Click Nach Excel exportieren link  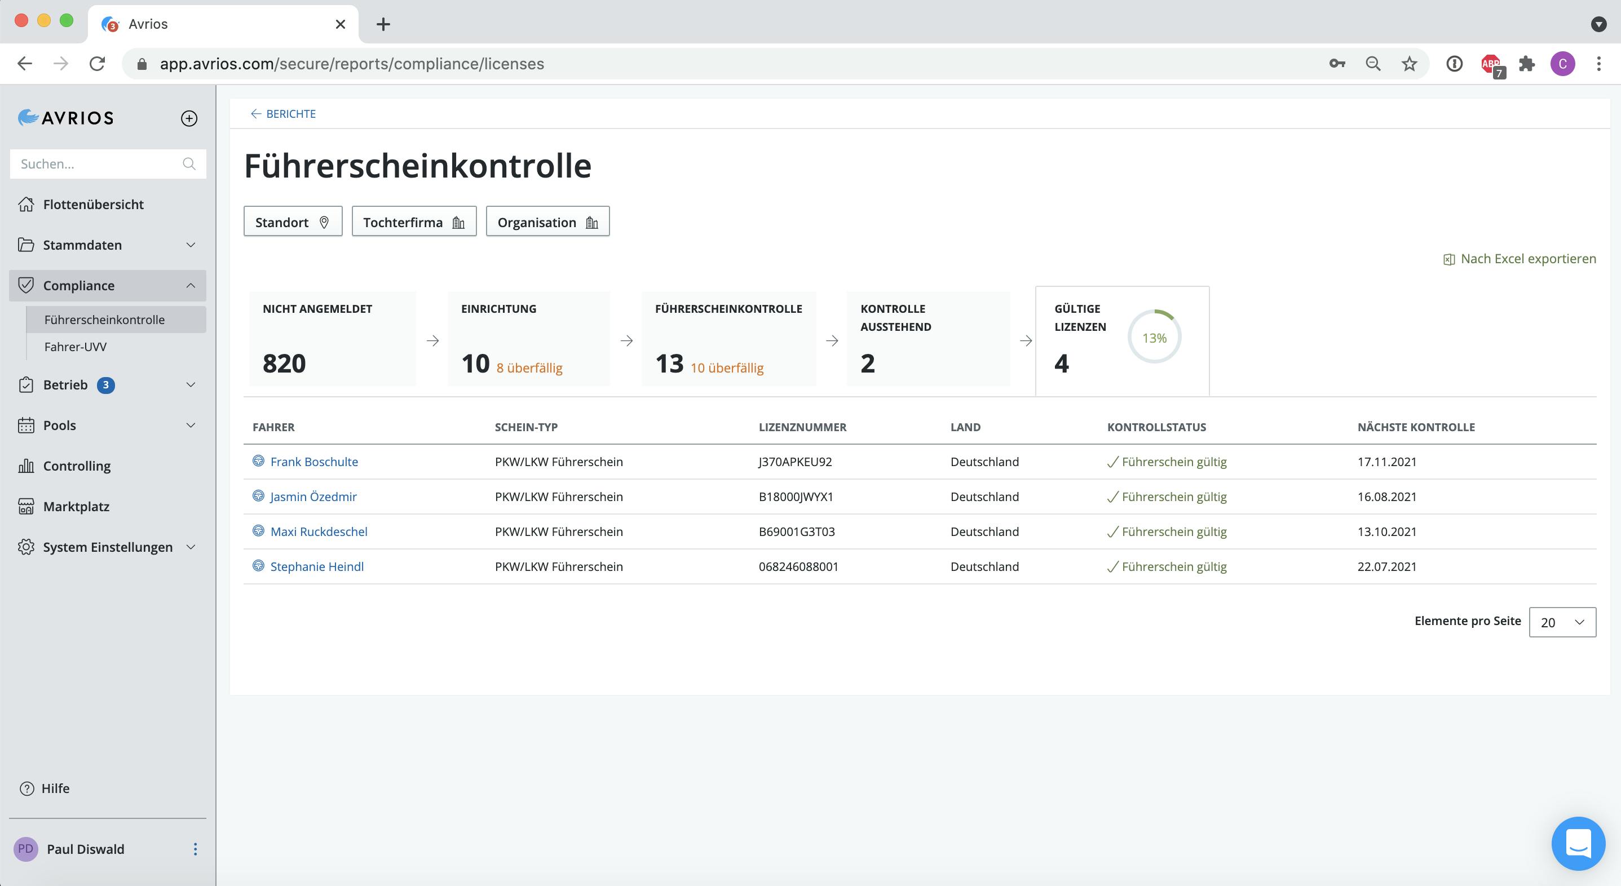click(1520, 259)
